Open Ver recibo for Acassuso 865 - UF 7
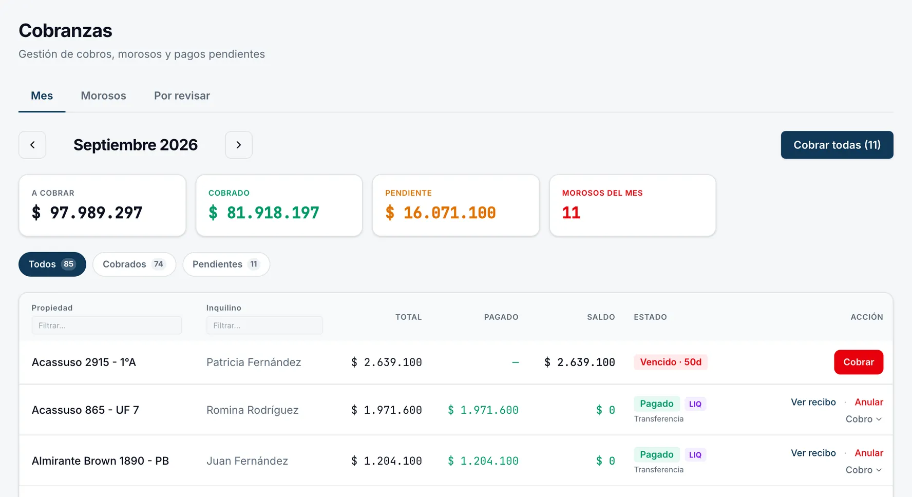This screenshot has height=497, width=912. 813,402
